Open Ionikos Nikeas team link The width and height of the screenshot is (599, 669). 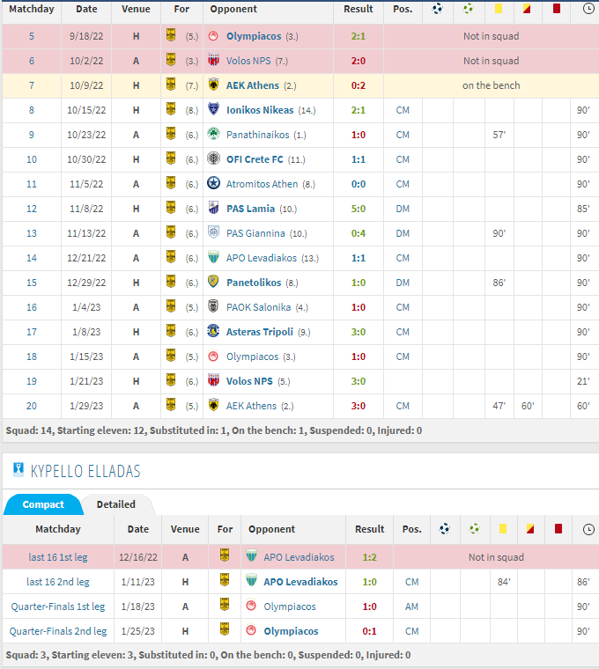click(260, 110)
